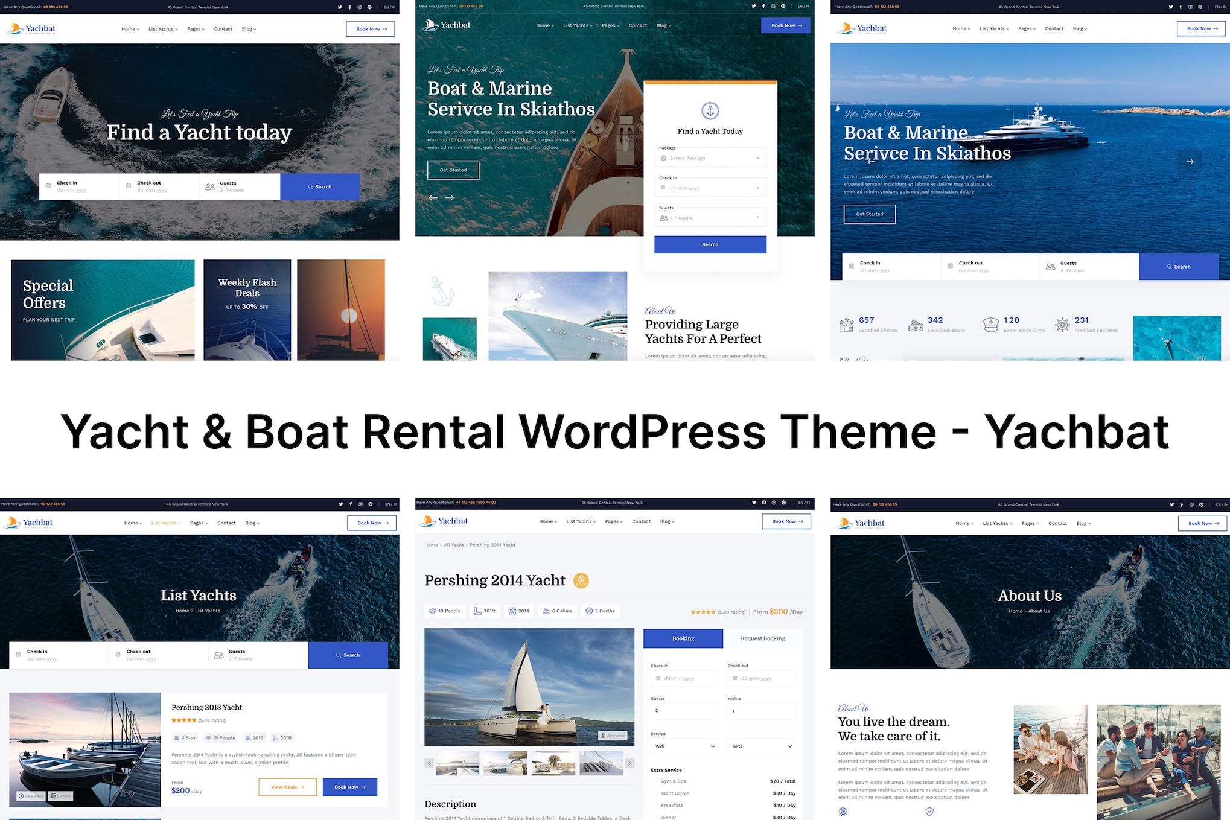
Task: Enable the Gym & Spa extra service checkbox
Action: [654, 781]
